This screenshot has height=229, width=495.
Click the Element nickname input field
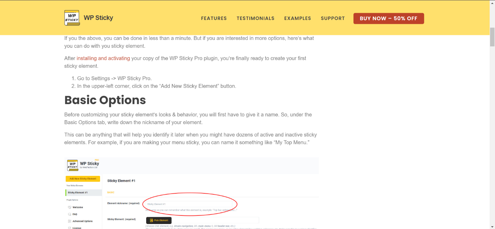click(189, 204)
